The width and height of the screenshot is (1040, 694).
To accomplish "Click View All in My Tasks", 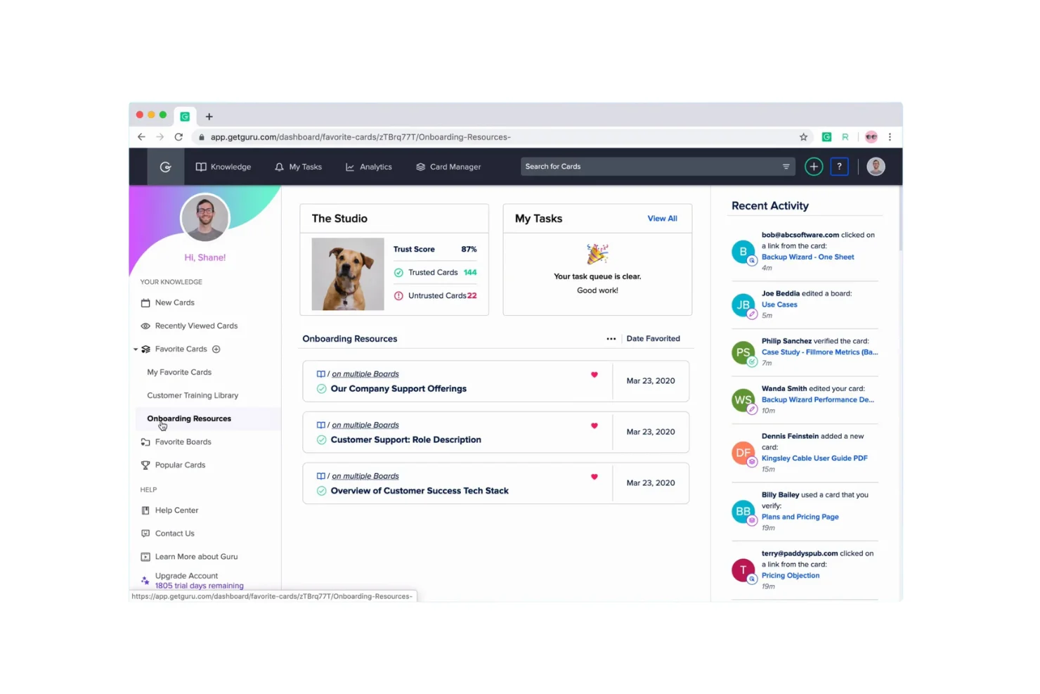I will point(662,219).
